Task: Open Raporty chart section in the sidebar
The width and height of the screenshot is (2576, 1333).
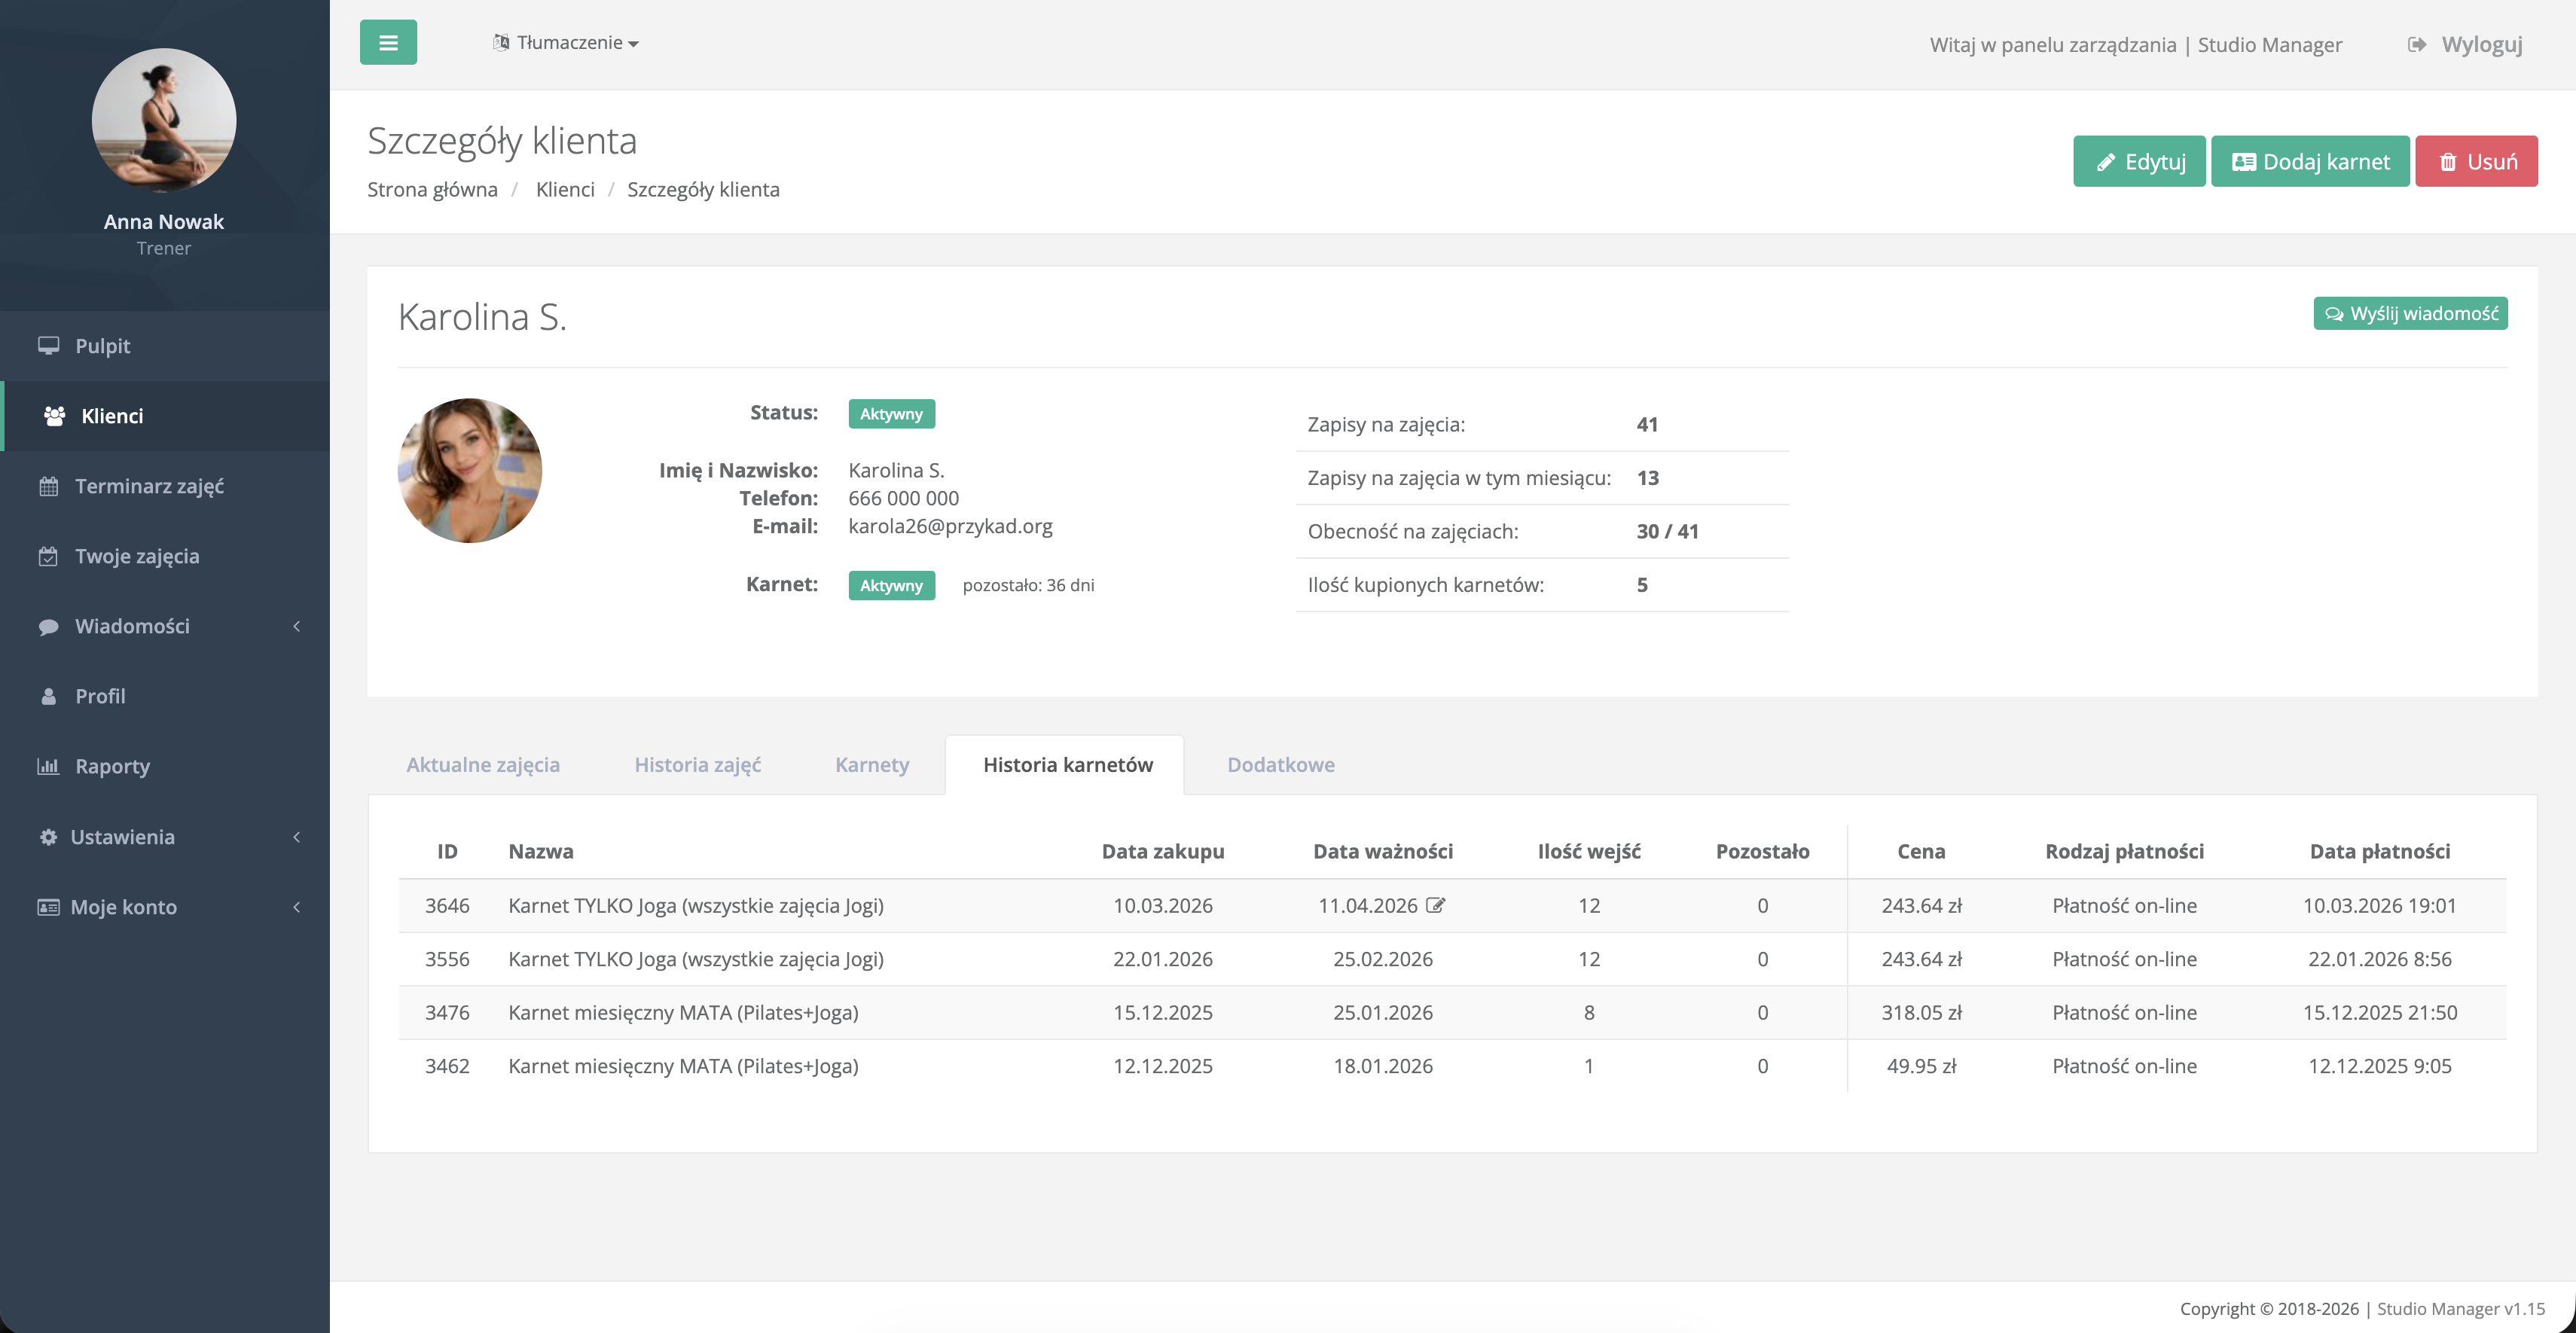Action: 112,766
